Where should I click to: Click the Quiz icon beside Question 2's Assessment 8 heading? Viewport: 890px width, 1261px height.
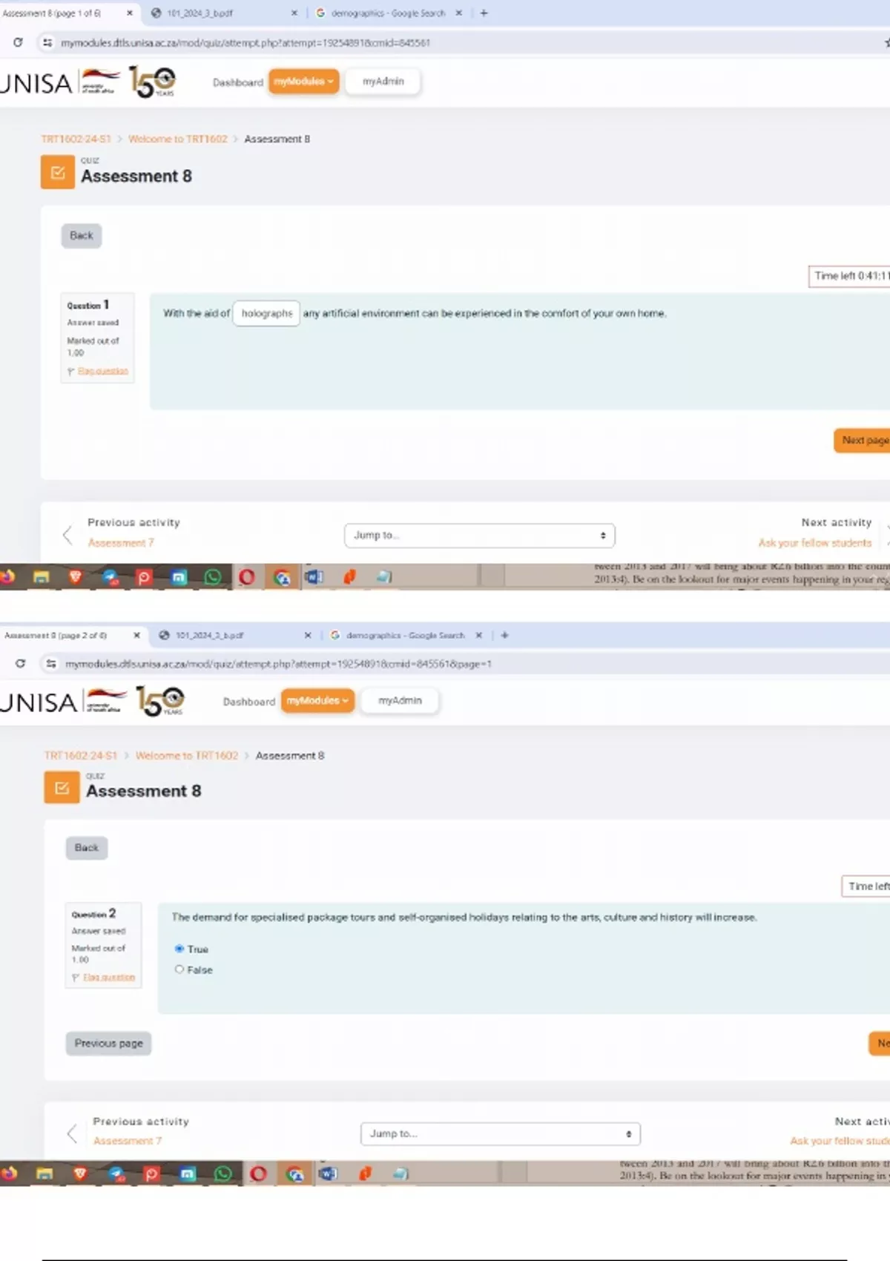(62, 788)
